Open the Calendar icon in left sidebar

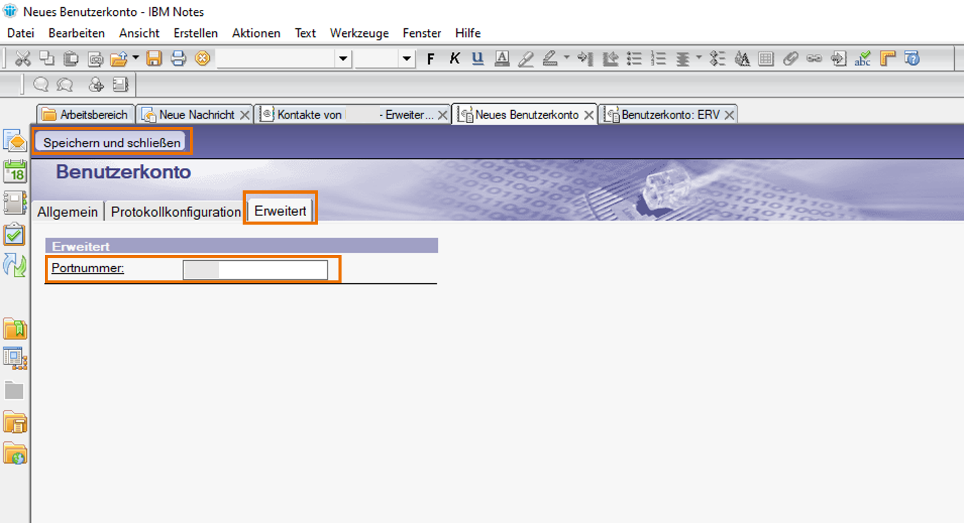point(15,172)
